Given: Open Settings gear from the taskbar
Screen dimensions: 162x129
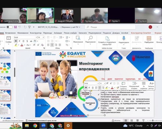Looking at the screenshot, I should point(68,125).
